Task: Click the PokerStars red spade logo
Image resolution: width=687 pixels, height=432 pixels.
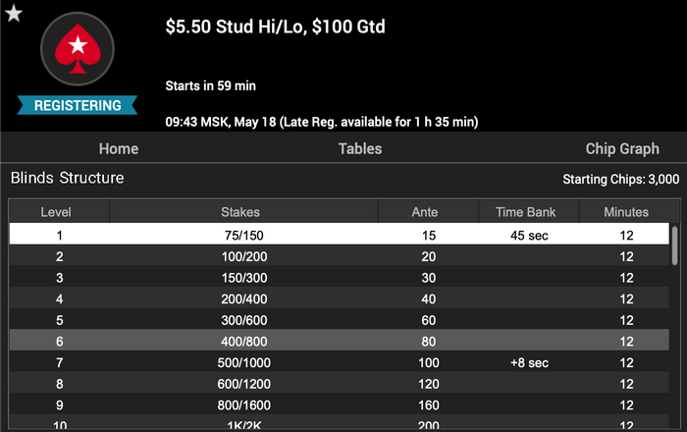Action: click(x=78, y=49)
